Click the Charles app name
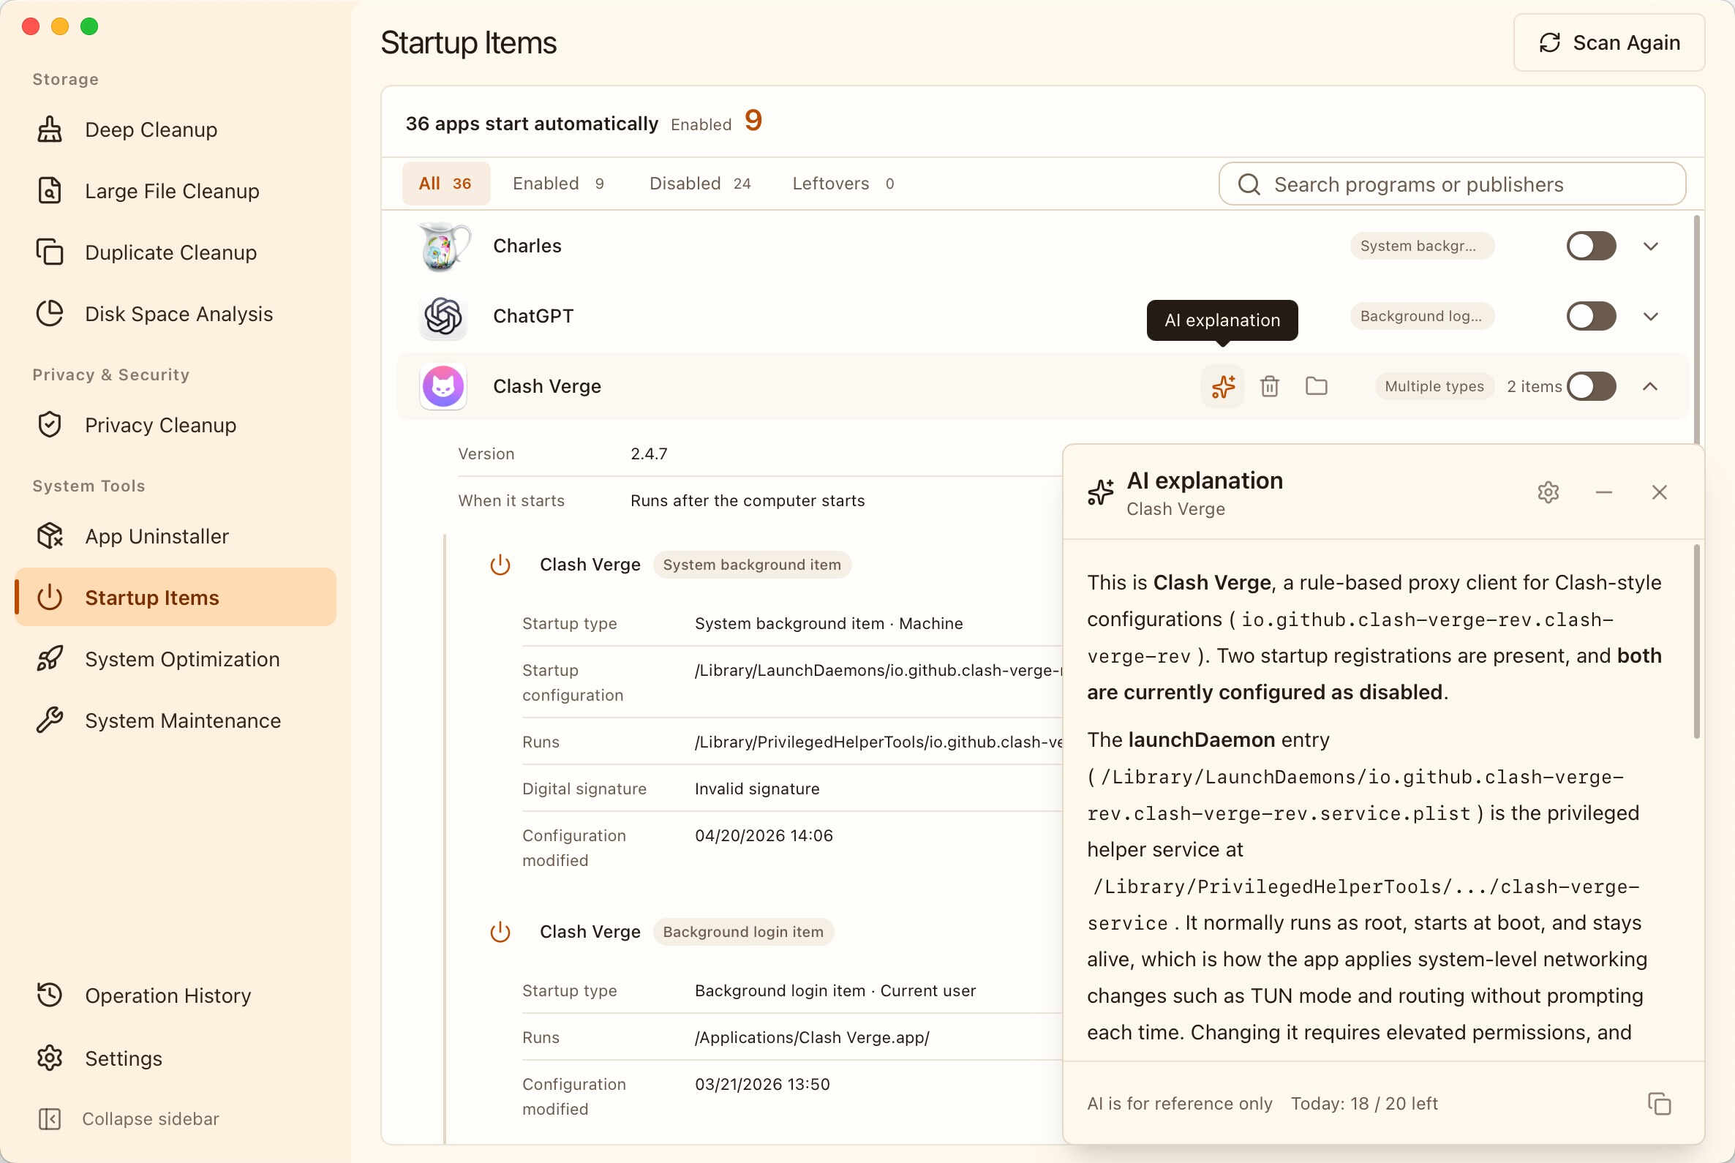1735x1163 pixels. pyautogui.click(x=527, y=246)
